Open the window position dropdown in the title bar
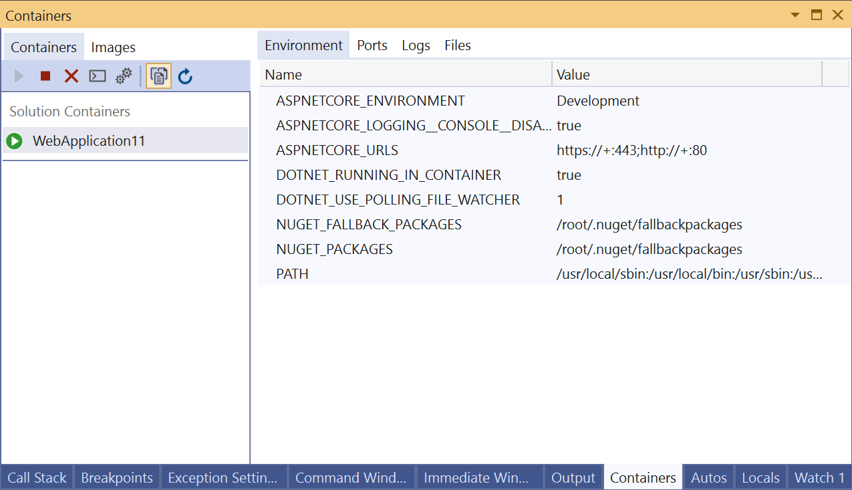The height and width of the screenshot is (490, 852). tap(795, 15)
